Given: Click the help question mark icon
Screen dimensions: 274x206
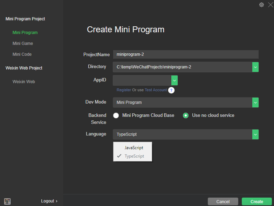Looking at the screenshot, I should (171, 90).
